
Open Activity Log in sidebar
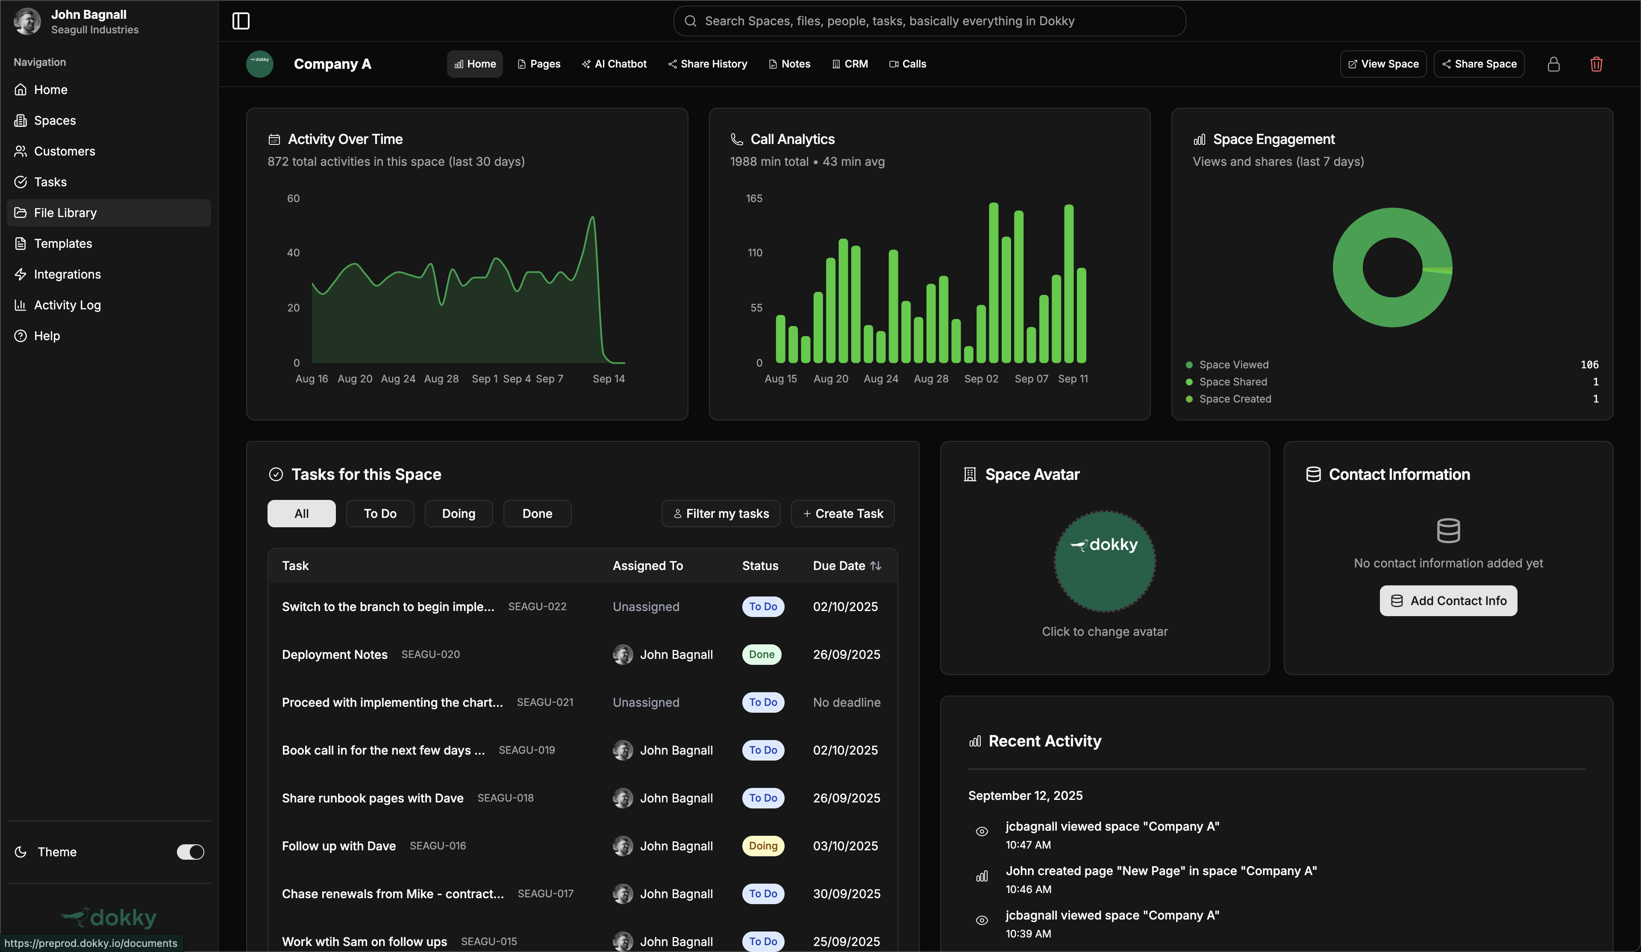click(x=67, y=305)
